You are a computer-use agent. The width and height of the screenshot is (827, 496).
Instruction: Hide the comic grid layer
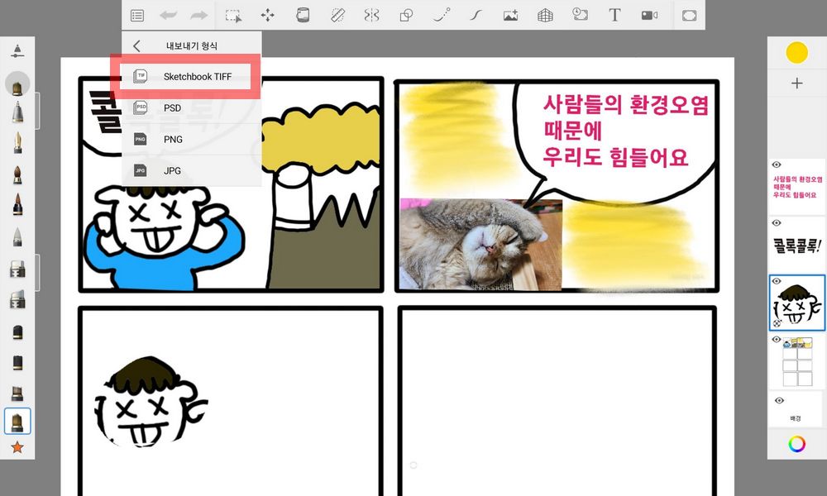click(x=777, y=340)
